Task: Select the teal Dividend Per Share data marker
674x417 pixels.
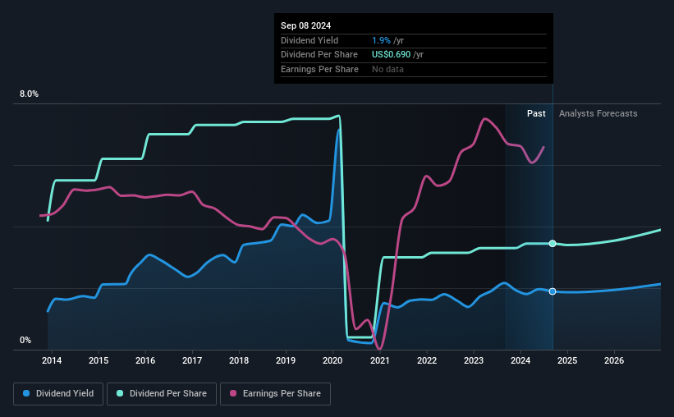Action: 552,244
